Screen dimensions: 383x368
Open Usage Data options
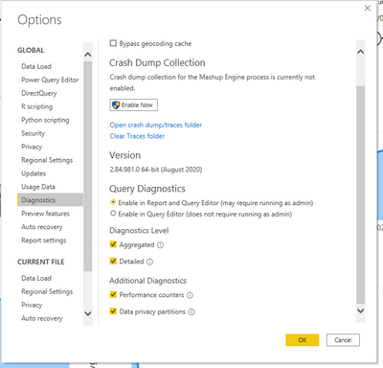tap(38, 187)
